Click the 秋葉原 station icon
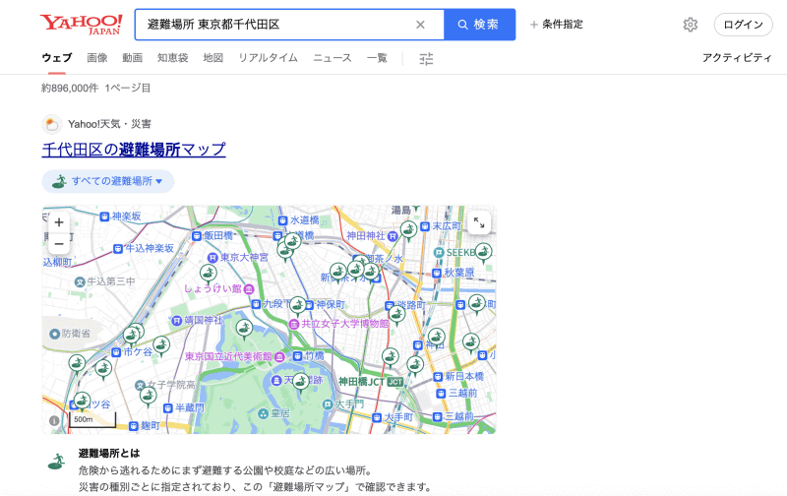 [x=437, y=273]
